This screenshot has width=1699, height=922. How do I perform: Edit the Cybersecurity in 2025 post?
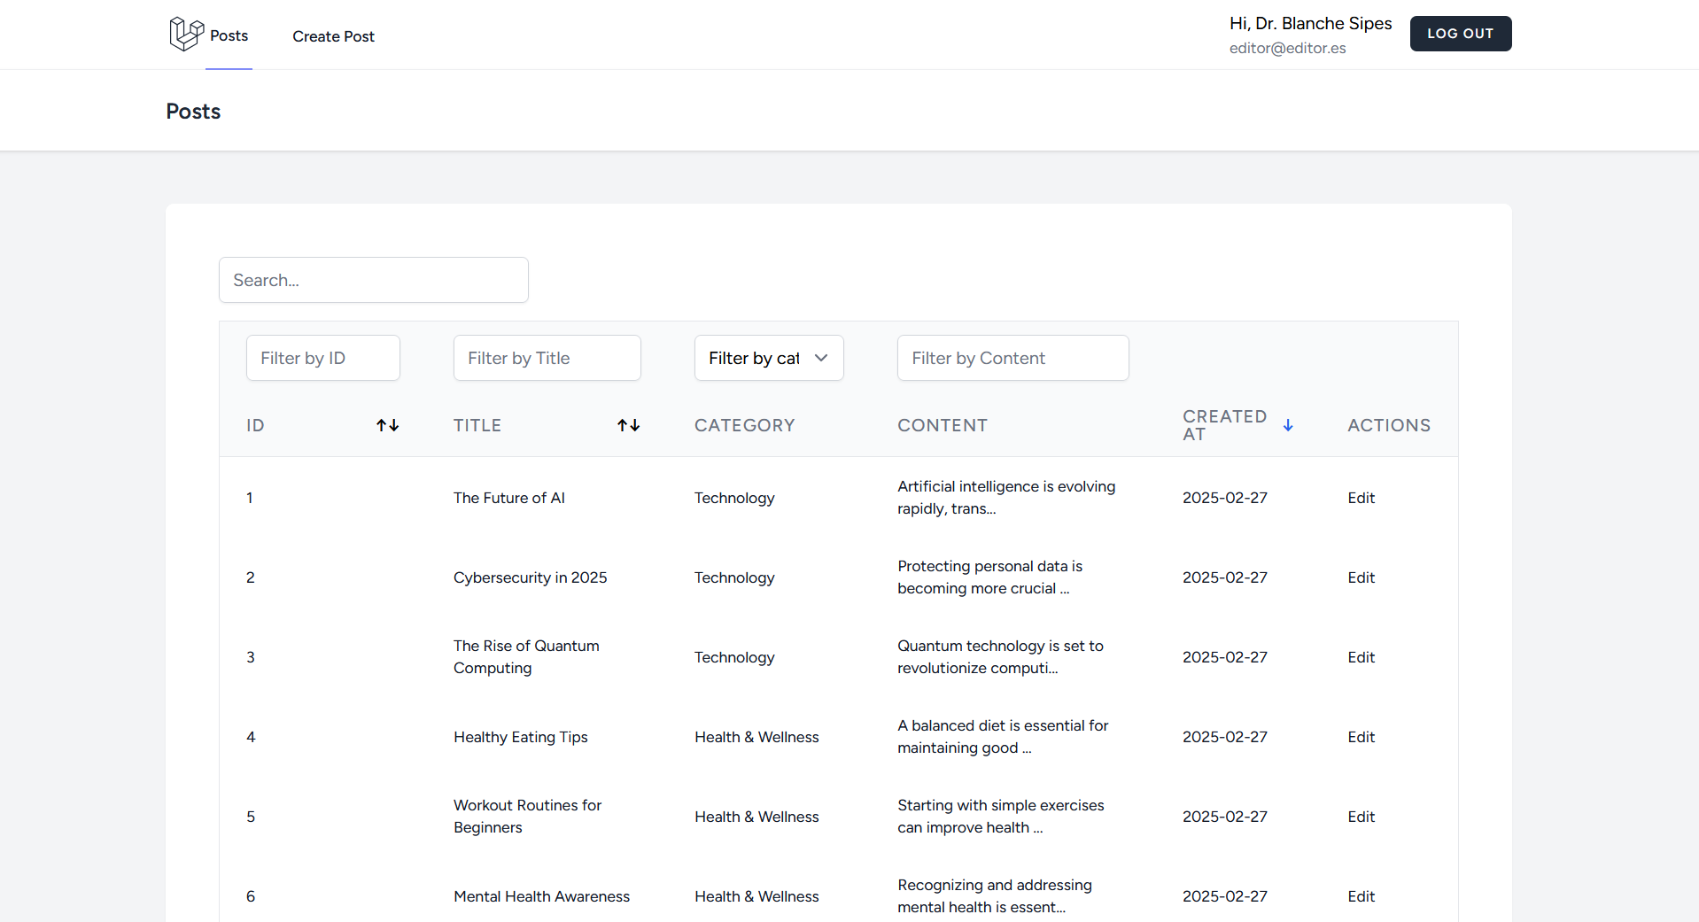1361,577
